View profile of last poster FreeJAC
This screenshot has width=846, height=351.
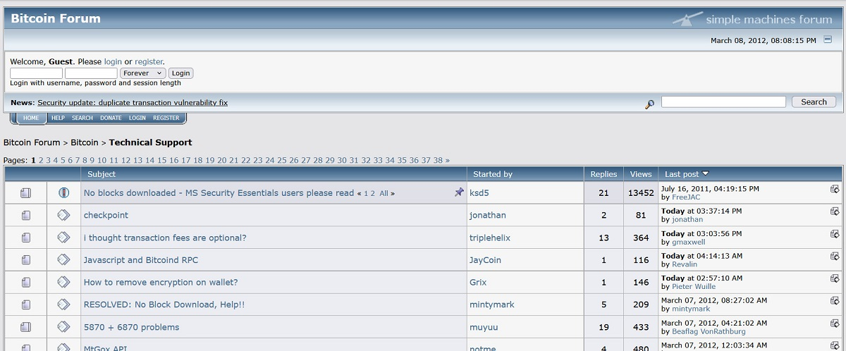coord(686,197)
